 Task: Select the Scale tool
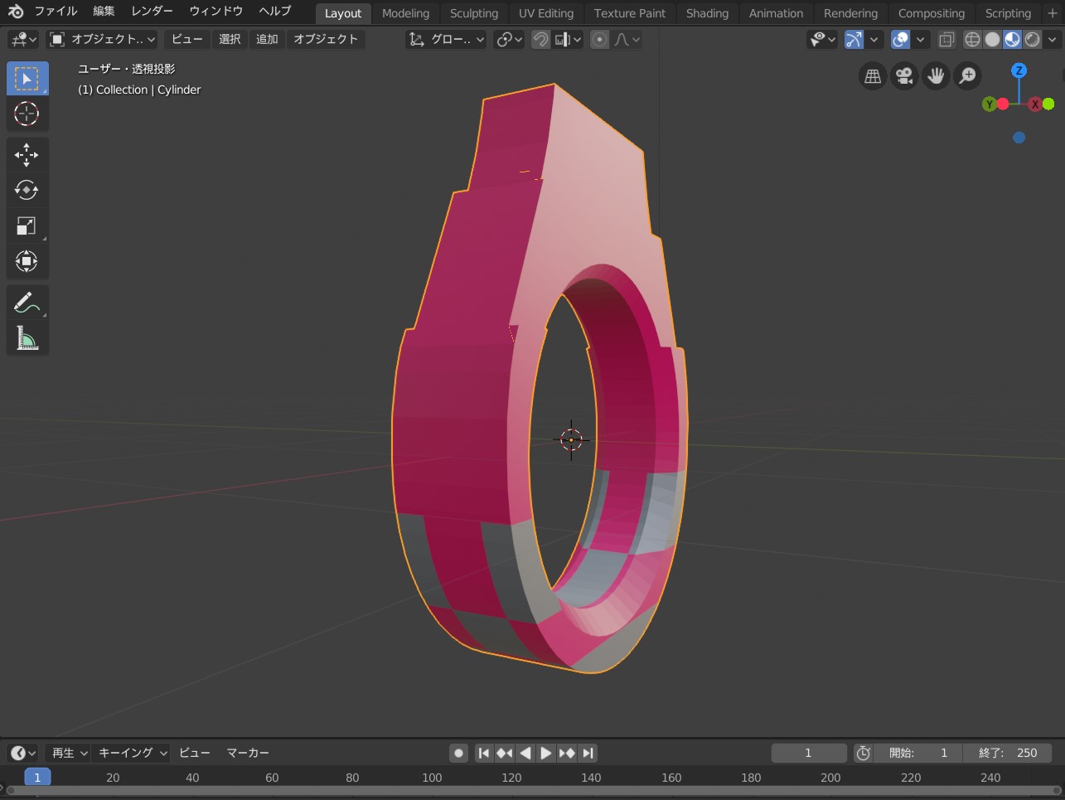point(27,226)
